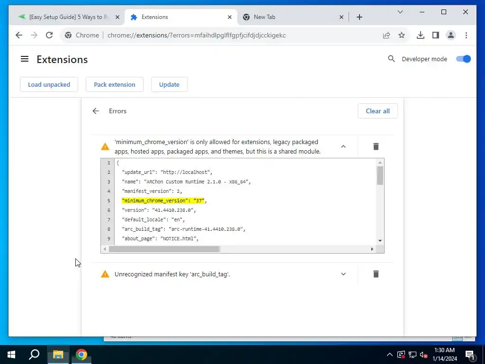Screen dimensions: 485x364
Task: Click the vertical scrollbar thumb in code view
Action: pyautogui.click(x=380, y=175)
